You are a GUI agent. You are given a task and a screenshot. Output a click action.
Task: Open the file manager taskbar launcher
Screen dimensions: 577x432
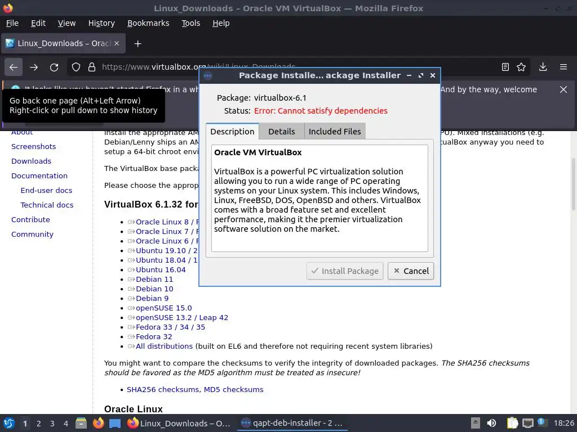tap(81, 423)
